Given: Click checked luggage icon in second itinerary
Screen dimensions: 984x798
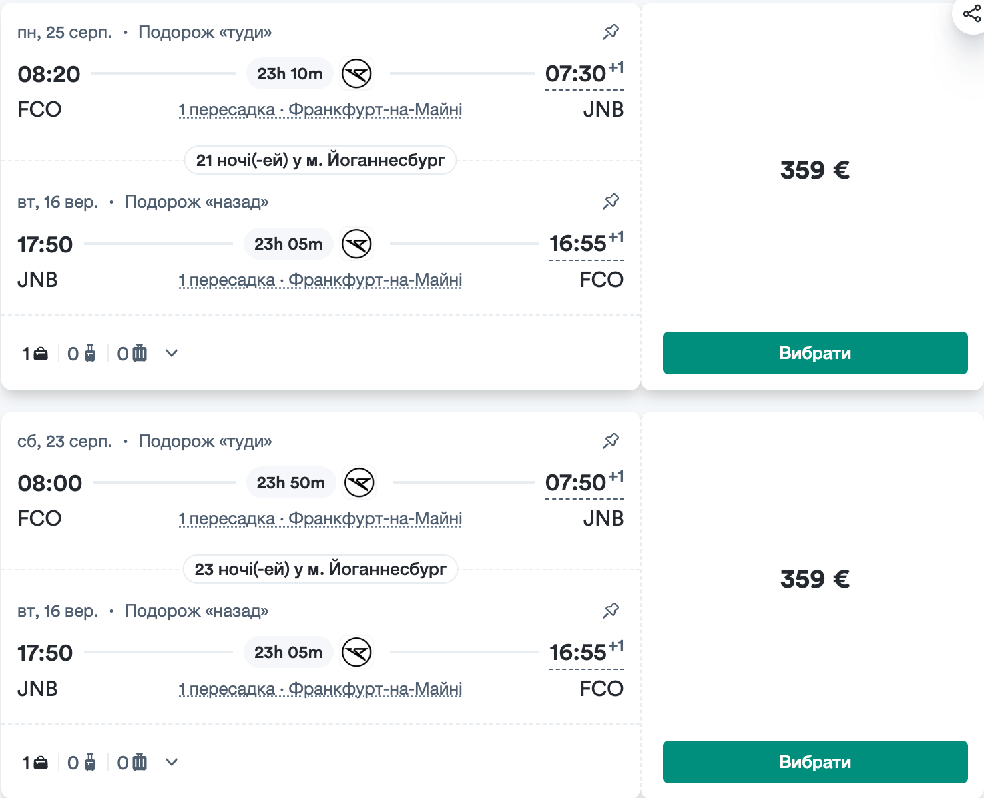Looking at the screenshot, I should [140, 763].
